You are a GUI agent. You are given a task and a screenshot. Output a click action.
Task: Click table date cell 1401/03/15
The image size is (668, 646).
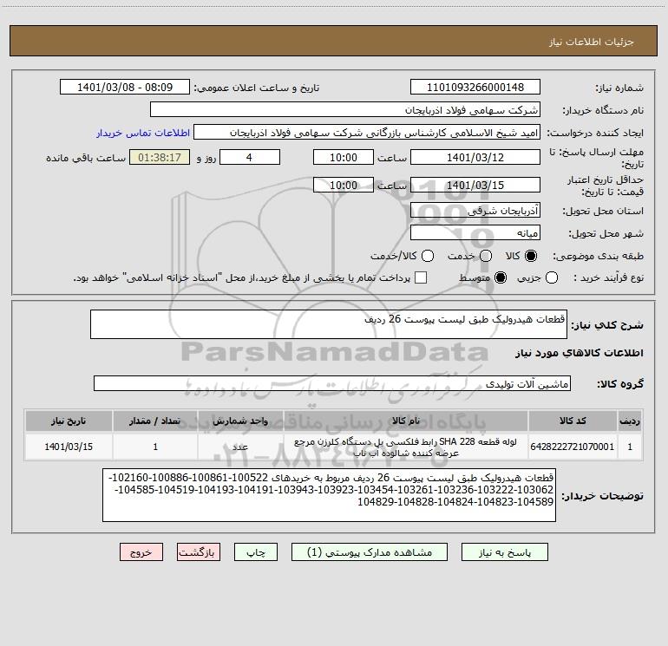69,447
